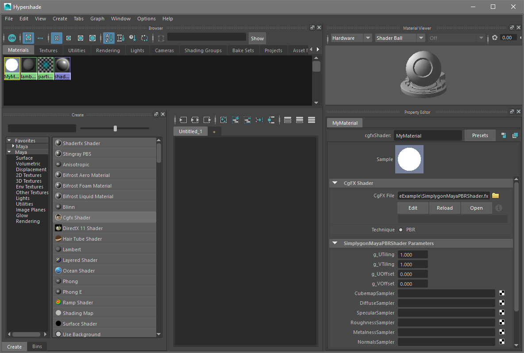Screen dimensions: 524x353
Task: Select the PBR technique radio button
Action: 402,230
